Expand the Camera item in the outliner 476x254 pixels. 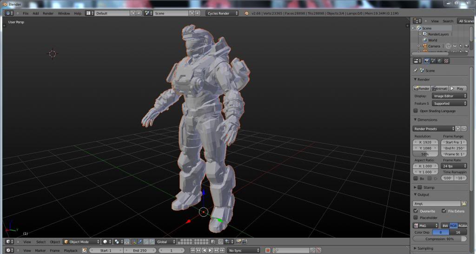[x=419, y=46]
